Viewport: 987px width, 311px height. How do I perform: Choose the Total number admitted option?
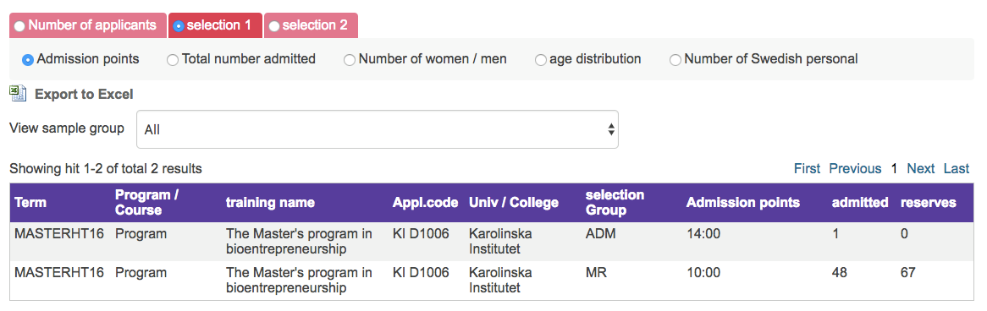[241, 60]
